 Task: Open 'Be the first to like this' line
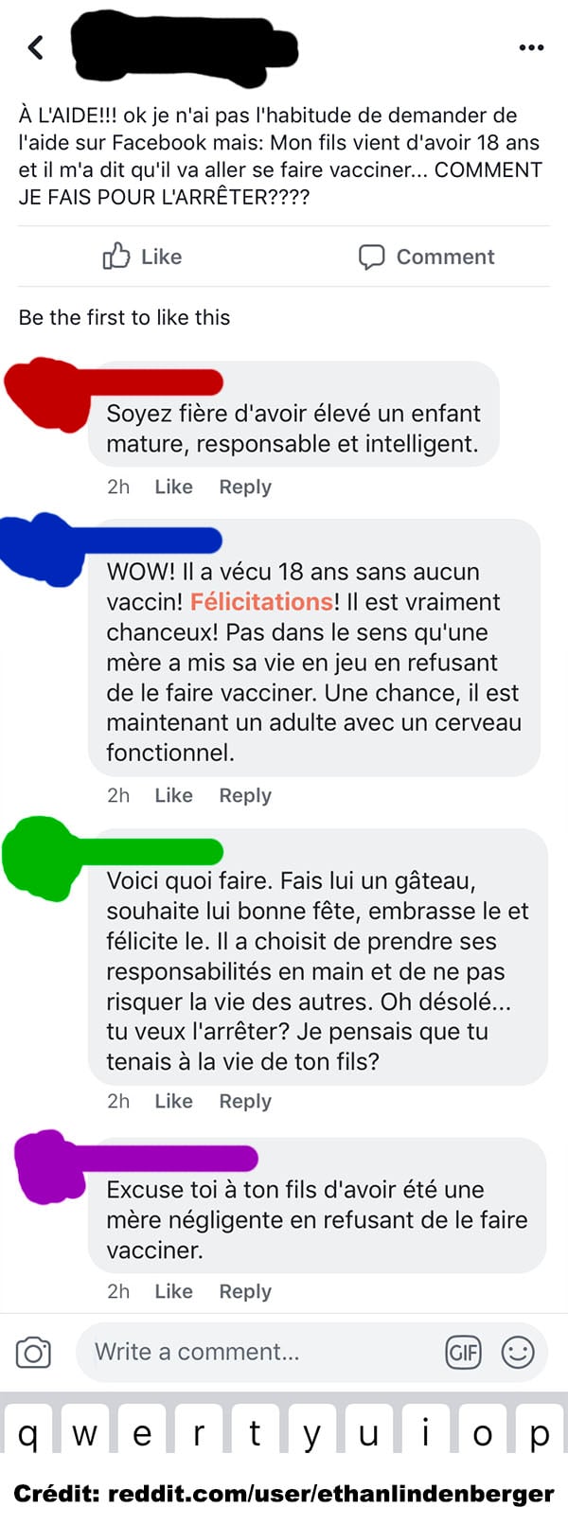[124, 317]
